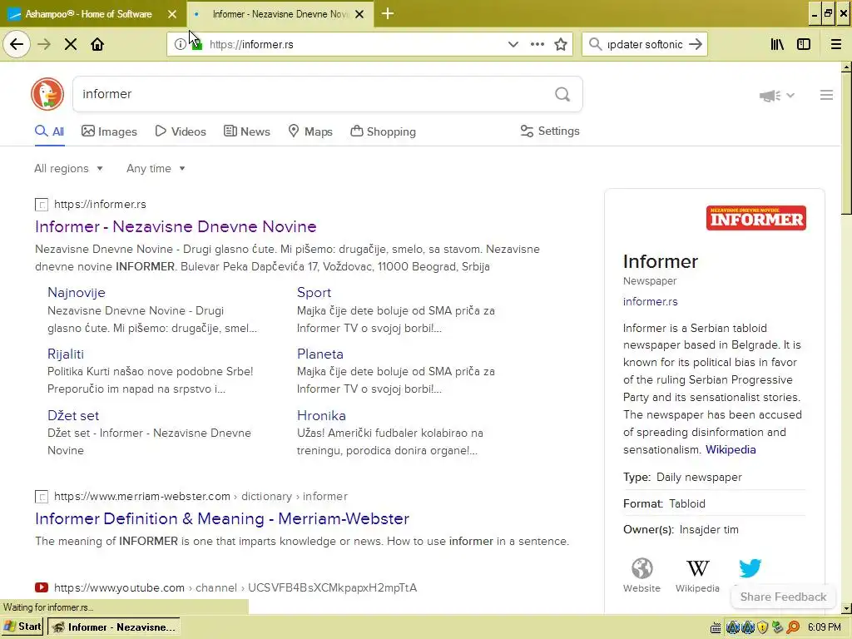The height and width of the screenshot is (639, 852).
Task: Click the browser search box field
Action: (644, 44)
